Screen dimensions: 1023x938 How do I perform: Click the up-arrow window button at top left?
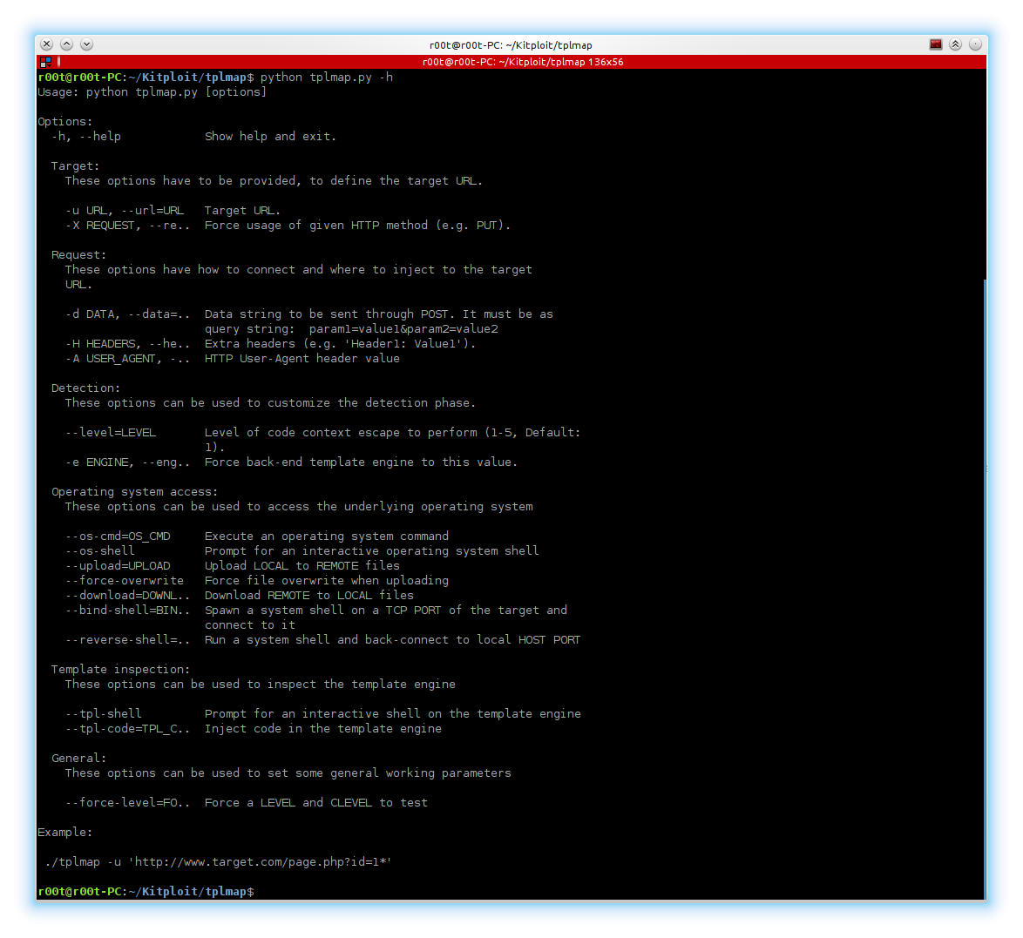pyautogui.click(x=66, y=44)
